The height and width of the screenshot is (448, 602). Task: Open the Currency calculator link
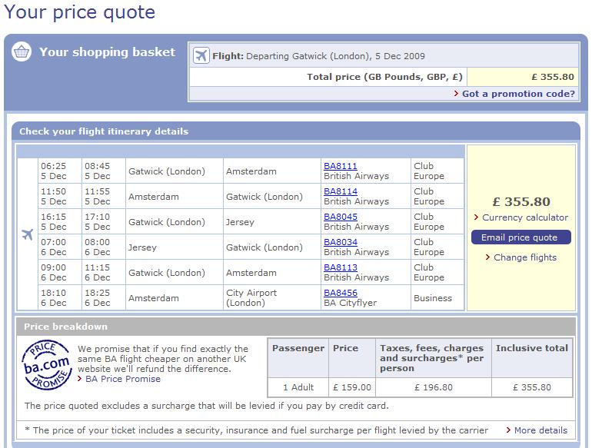pyautogui.click(x=525, y=217)
